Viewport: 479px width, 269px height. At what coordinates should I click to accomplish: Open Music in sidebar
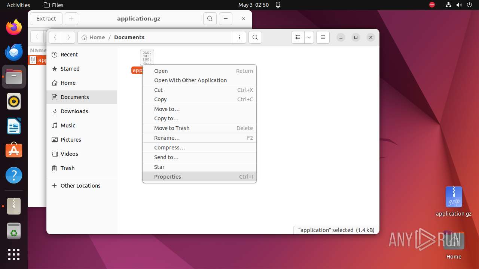82,126
